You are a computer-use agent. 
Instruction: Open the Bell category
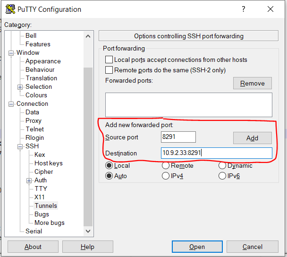[31, 35]
